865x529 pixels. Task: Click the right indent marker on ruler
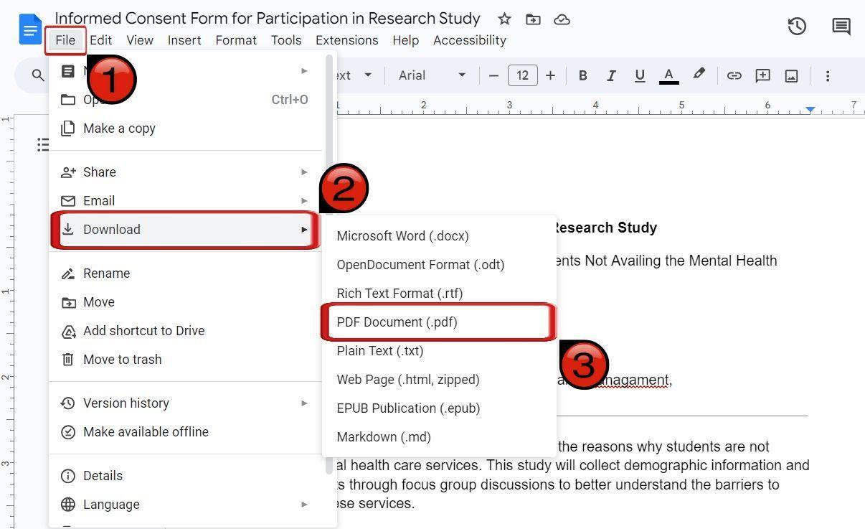click(x=810, y=109)
